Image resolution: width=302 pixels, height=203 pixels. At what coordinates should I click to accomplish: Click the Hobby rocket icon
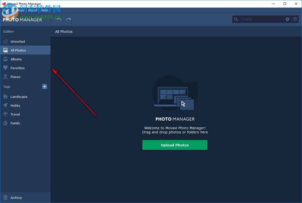pos(5,105)
